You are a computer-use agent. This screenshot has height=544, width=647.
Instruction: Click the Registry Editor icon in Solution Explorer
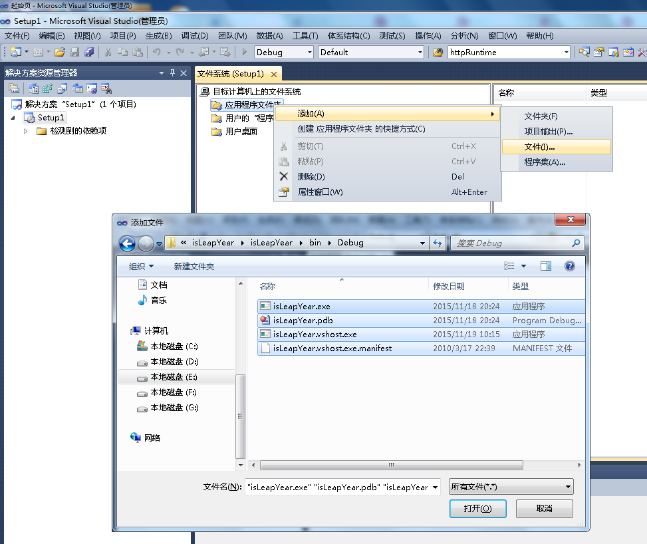coord(48,88)
